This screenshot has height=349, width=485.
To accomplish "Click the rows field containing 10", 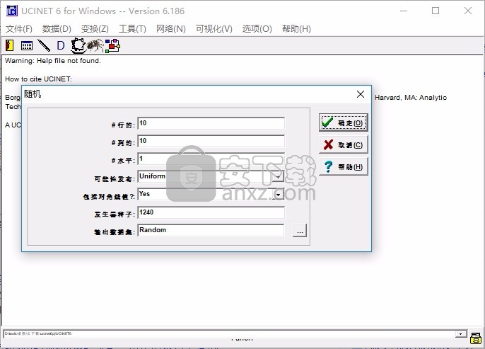I will coord(211,123).
